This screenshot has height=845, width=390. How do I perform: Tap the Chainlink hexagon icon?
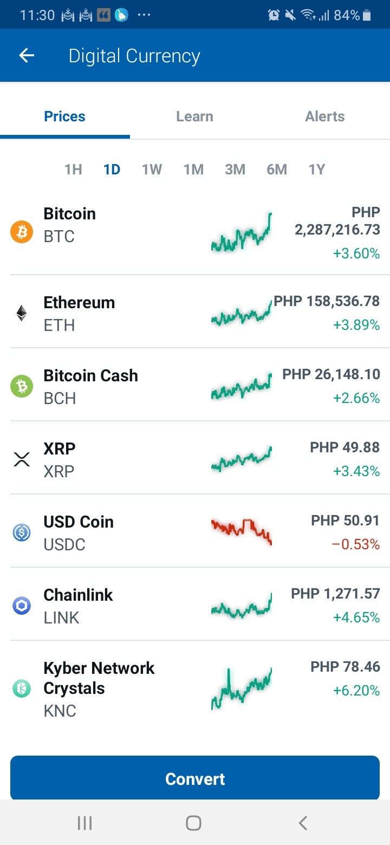(x=22, y=606)
